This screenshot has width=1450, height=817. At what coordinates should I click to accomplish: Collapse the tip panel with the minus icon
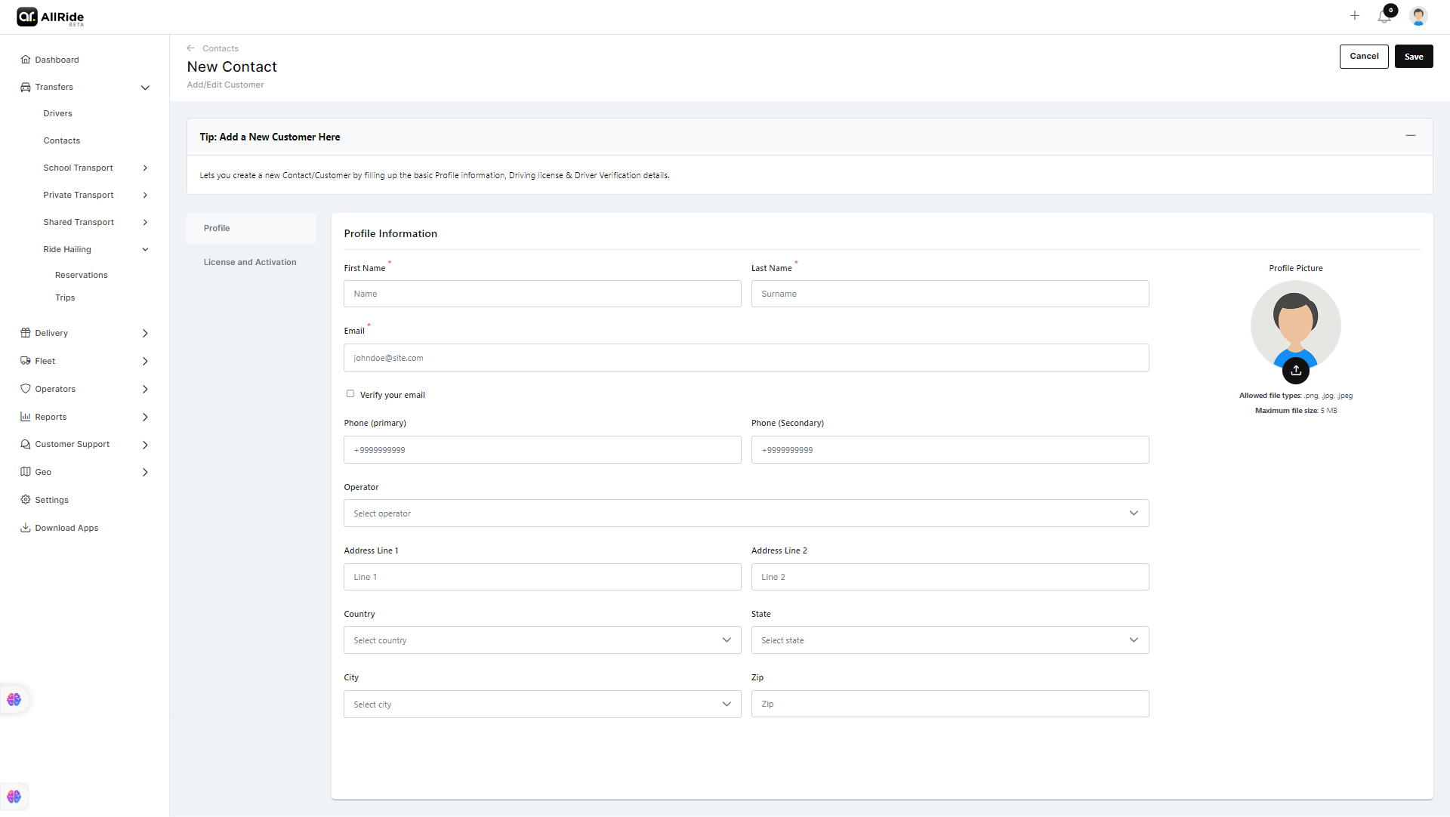coord(1410,136)
